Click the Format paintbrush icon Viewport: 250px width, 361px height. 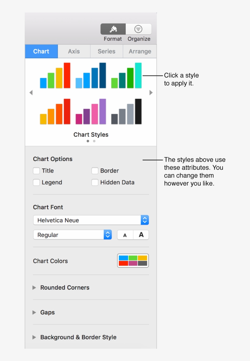coord(112,29)
